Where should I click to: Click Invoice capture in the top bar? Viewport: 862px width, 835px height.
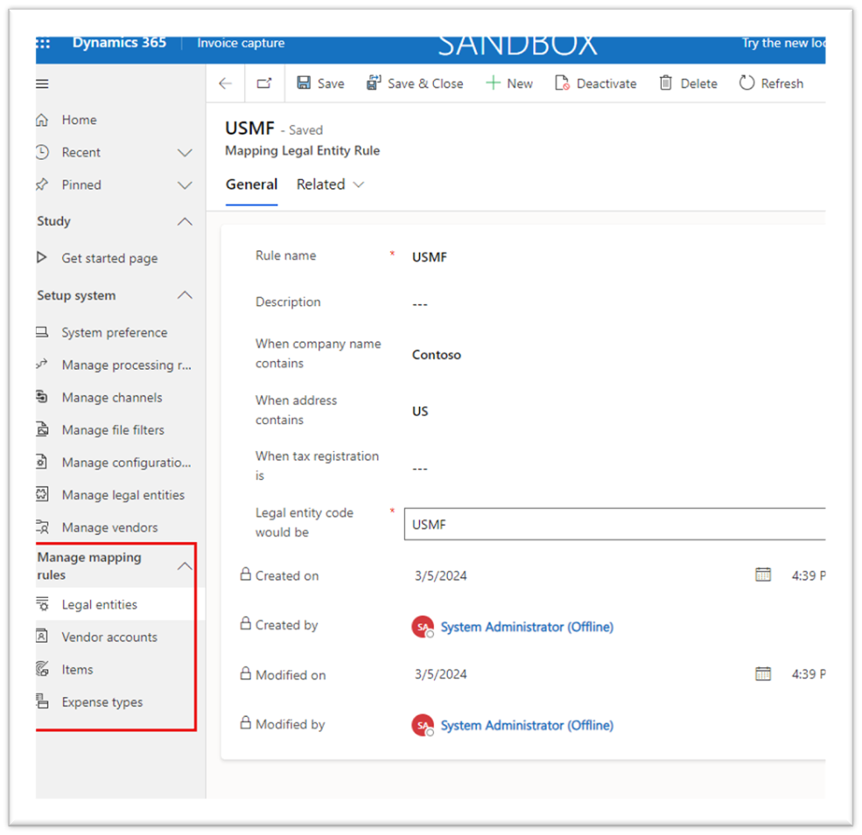[240, 43]
